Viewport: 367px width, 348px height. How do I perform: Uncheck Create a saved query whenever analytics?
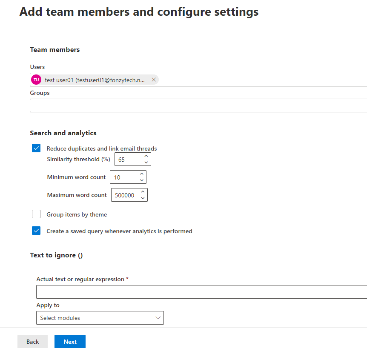(36, 231)
